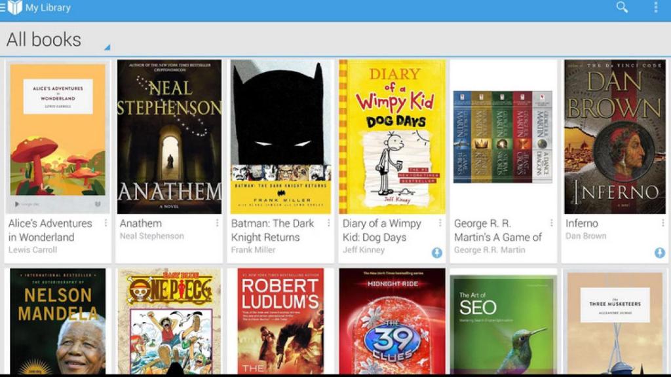This screenshot has height=377, width=671.
Task: Click title "Batman: The Dark Knight Returns"
Action: pyautogui.click(x=273, y=230)
